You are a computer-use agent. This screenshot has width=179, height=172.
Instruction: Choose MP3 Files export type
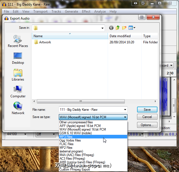[93, 137]
